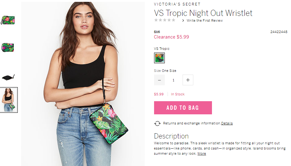The image size is (291, 166).
Task: Click the fifth rating star
Action: click(x=173, y=20)
